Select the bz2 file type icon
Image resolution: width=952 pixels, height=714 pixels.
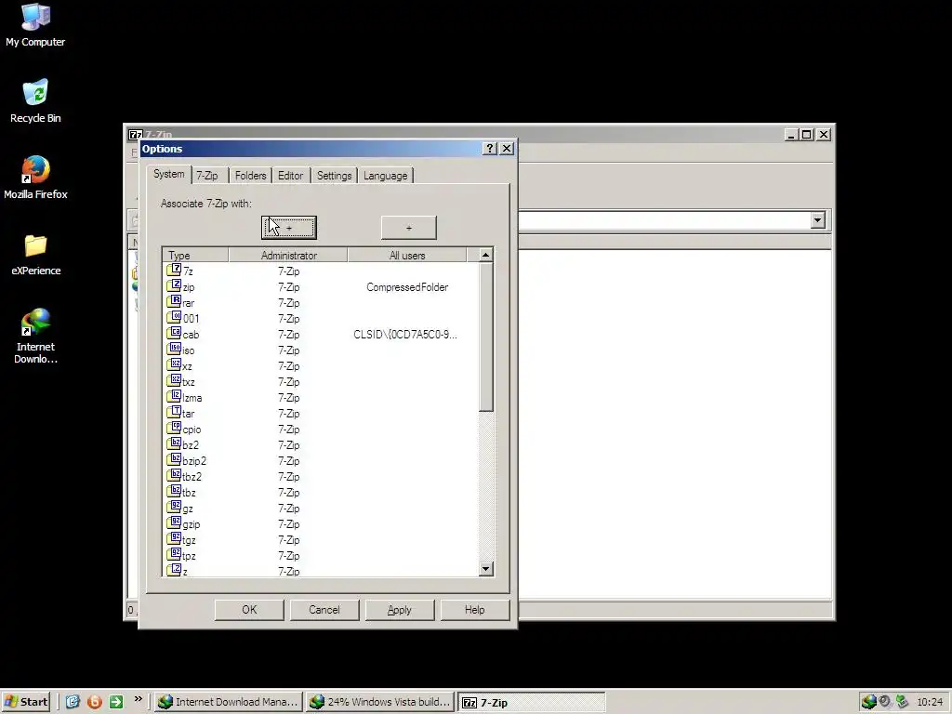click(174, 443)
